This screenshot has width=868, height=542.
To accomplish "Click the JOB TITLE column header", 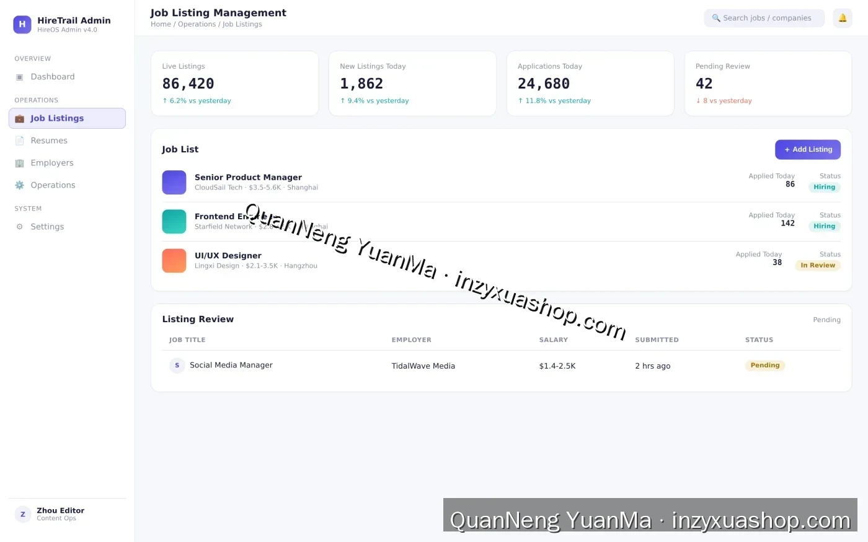I will [x=187, y=340].
